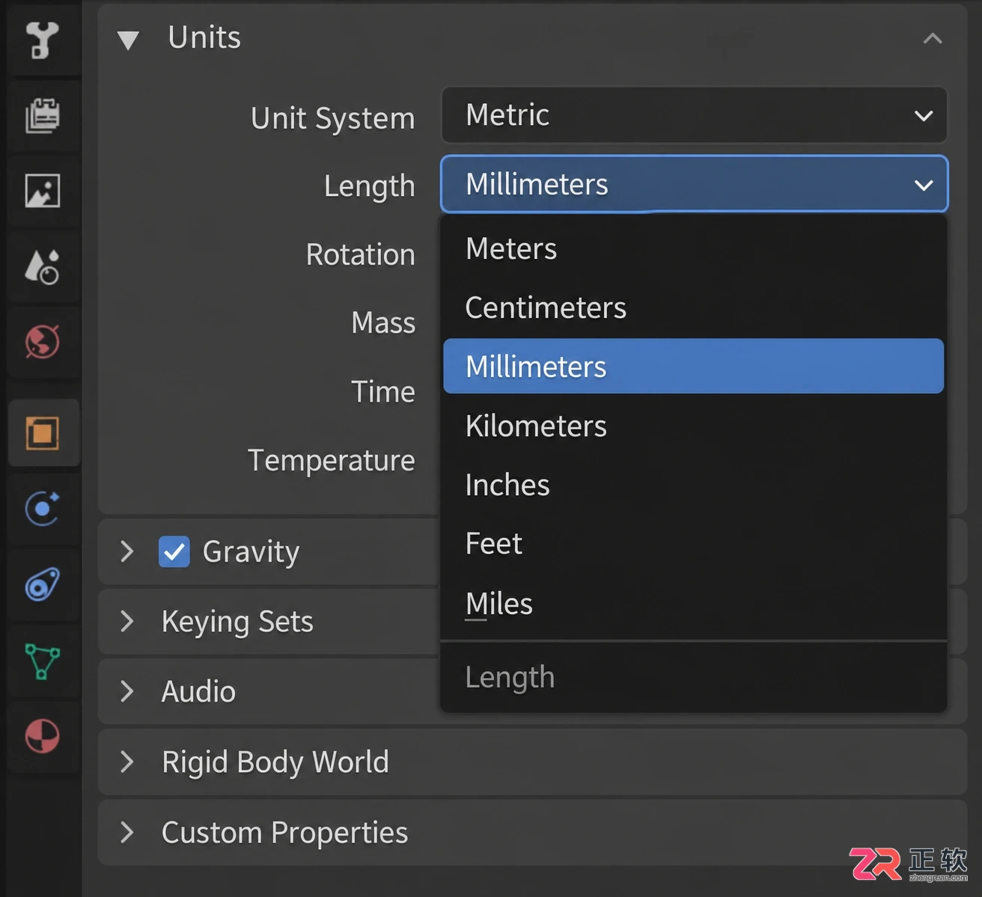The width and height of the screenshot is (982, 897).
Task: Click the up chevron in Units header
Action: (x=933, y=38)
